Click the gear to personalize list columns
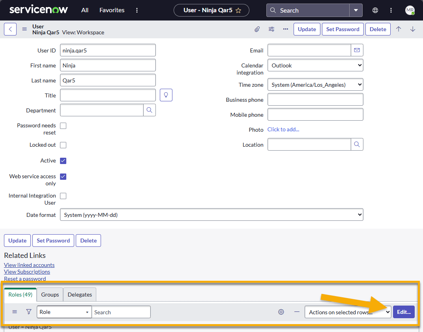This screenshot has height=332, width=423. click(281, 311)
